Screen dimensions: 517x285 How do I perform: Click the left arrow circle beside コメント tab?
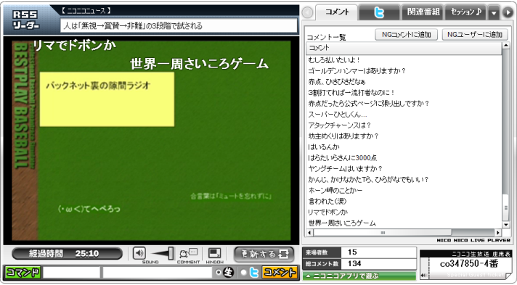(x=307, y=12)
